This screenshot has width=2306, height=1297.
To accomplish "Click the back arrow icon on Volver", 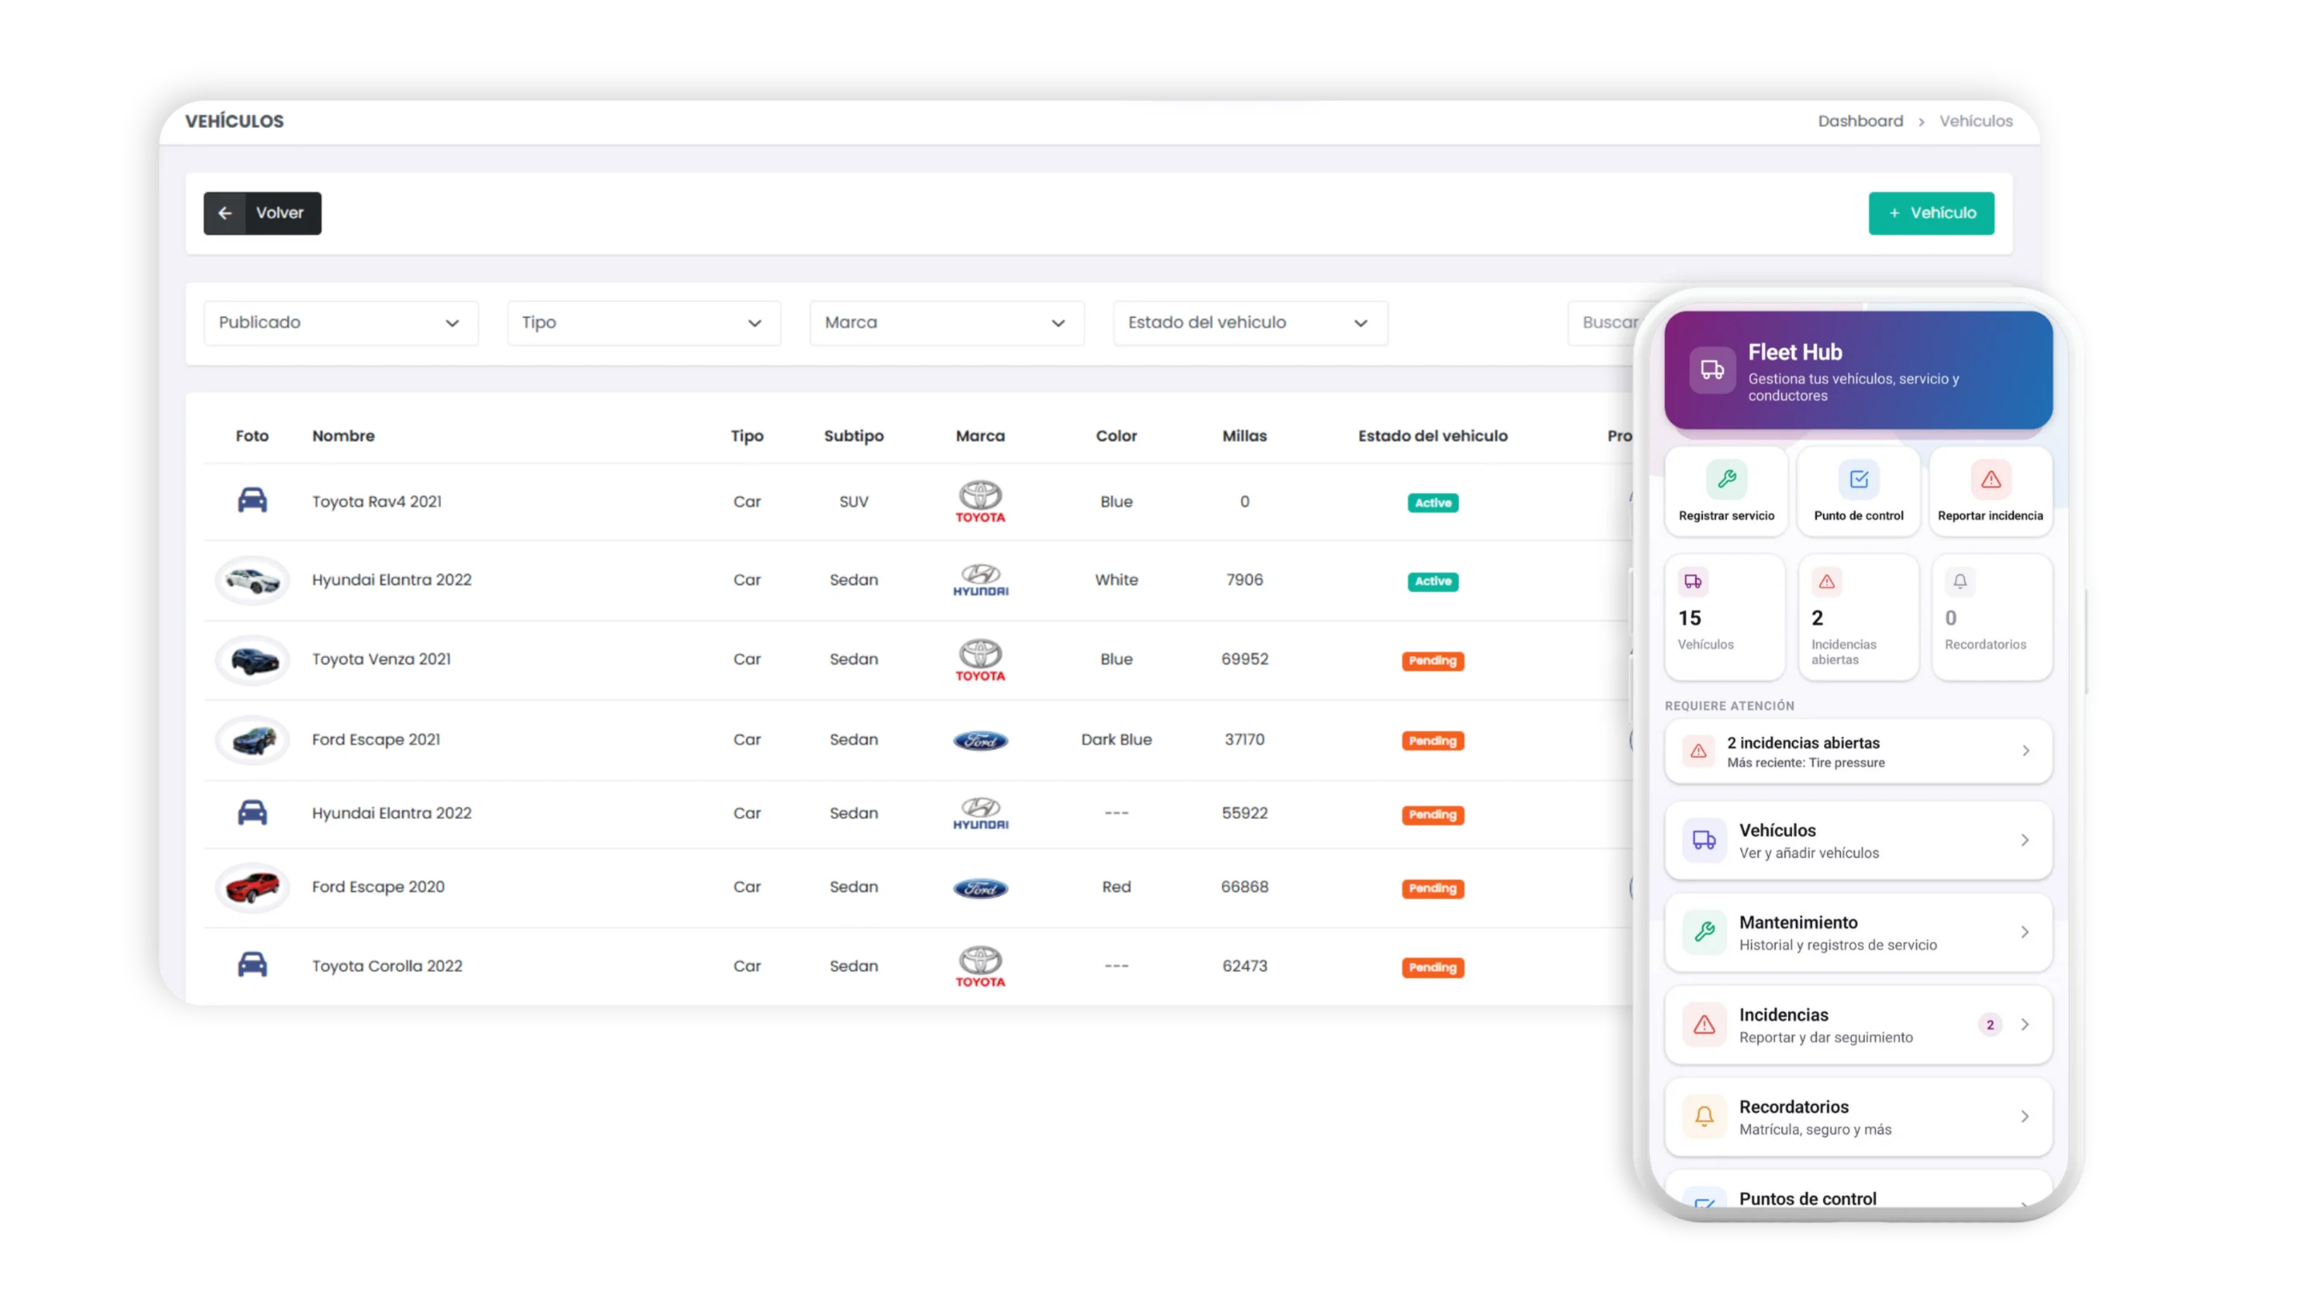I will click(225, 213).
